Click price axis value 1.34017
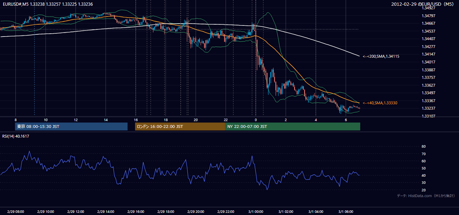This screenshot has height=215, width=459. [x=428, y=62]
